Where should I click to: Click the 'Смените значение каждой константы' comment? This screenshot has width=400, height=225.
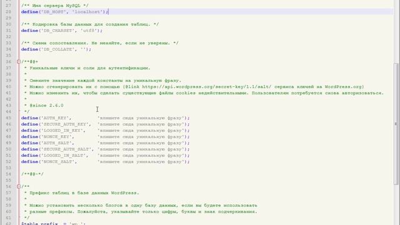coord(102,81)
